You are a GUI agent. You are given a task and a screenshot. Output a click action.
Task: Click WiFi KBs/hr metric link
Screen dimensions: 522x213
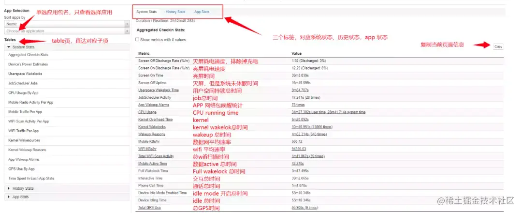coord(147,149)
